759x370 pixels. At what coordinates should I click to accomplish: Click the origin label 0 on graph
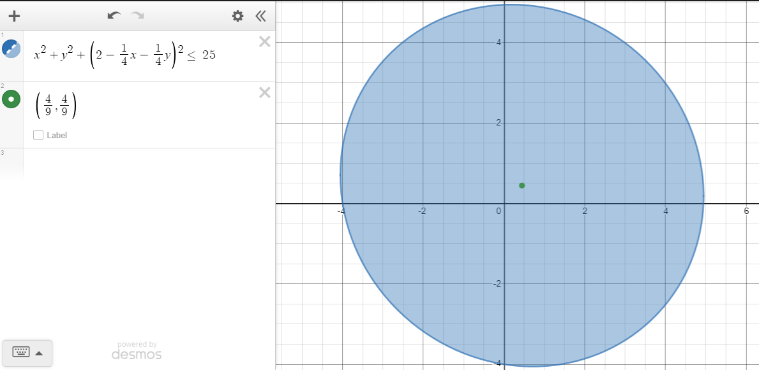(499, 211)
